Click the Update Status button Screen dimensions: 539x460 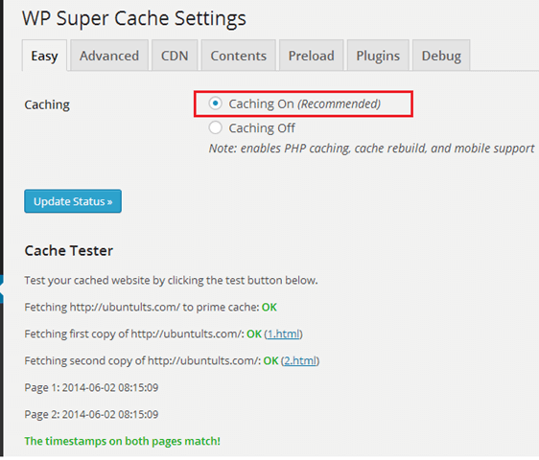click(x=73, y=201)
